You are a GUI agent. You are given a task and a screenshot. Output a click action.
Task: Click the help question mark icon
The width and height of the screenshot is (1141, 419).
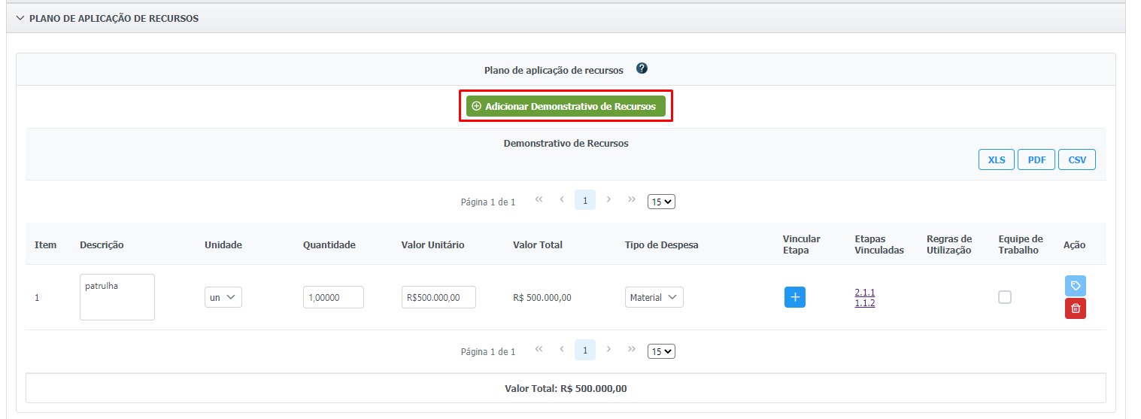click(642, 68)
